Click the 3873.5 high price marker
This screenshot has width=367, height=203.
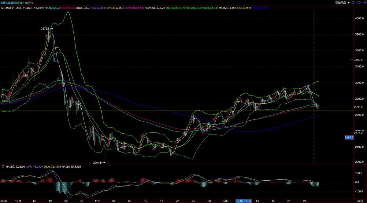pyautogui.click(x=45, y=28)
